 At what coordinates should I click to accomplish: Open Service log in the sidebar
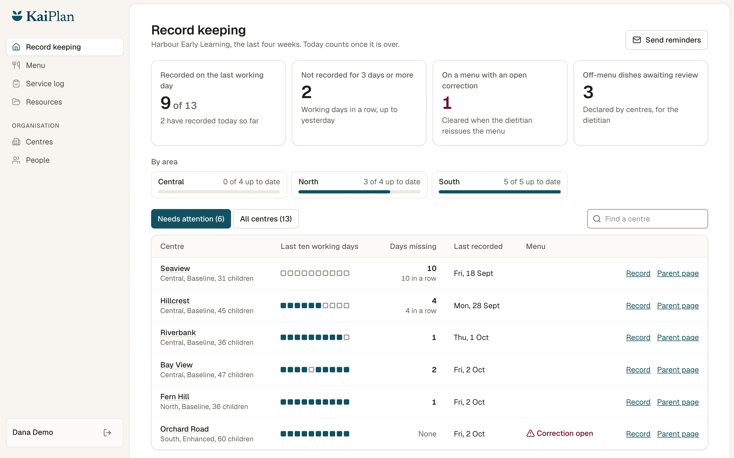pos(64,84)
